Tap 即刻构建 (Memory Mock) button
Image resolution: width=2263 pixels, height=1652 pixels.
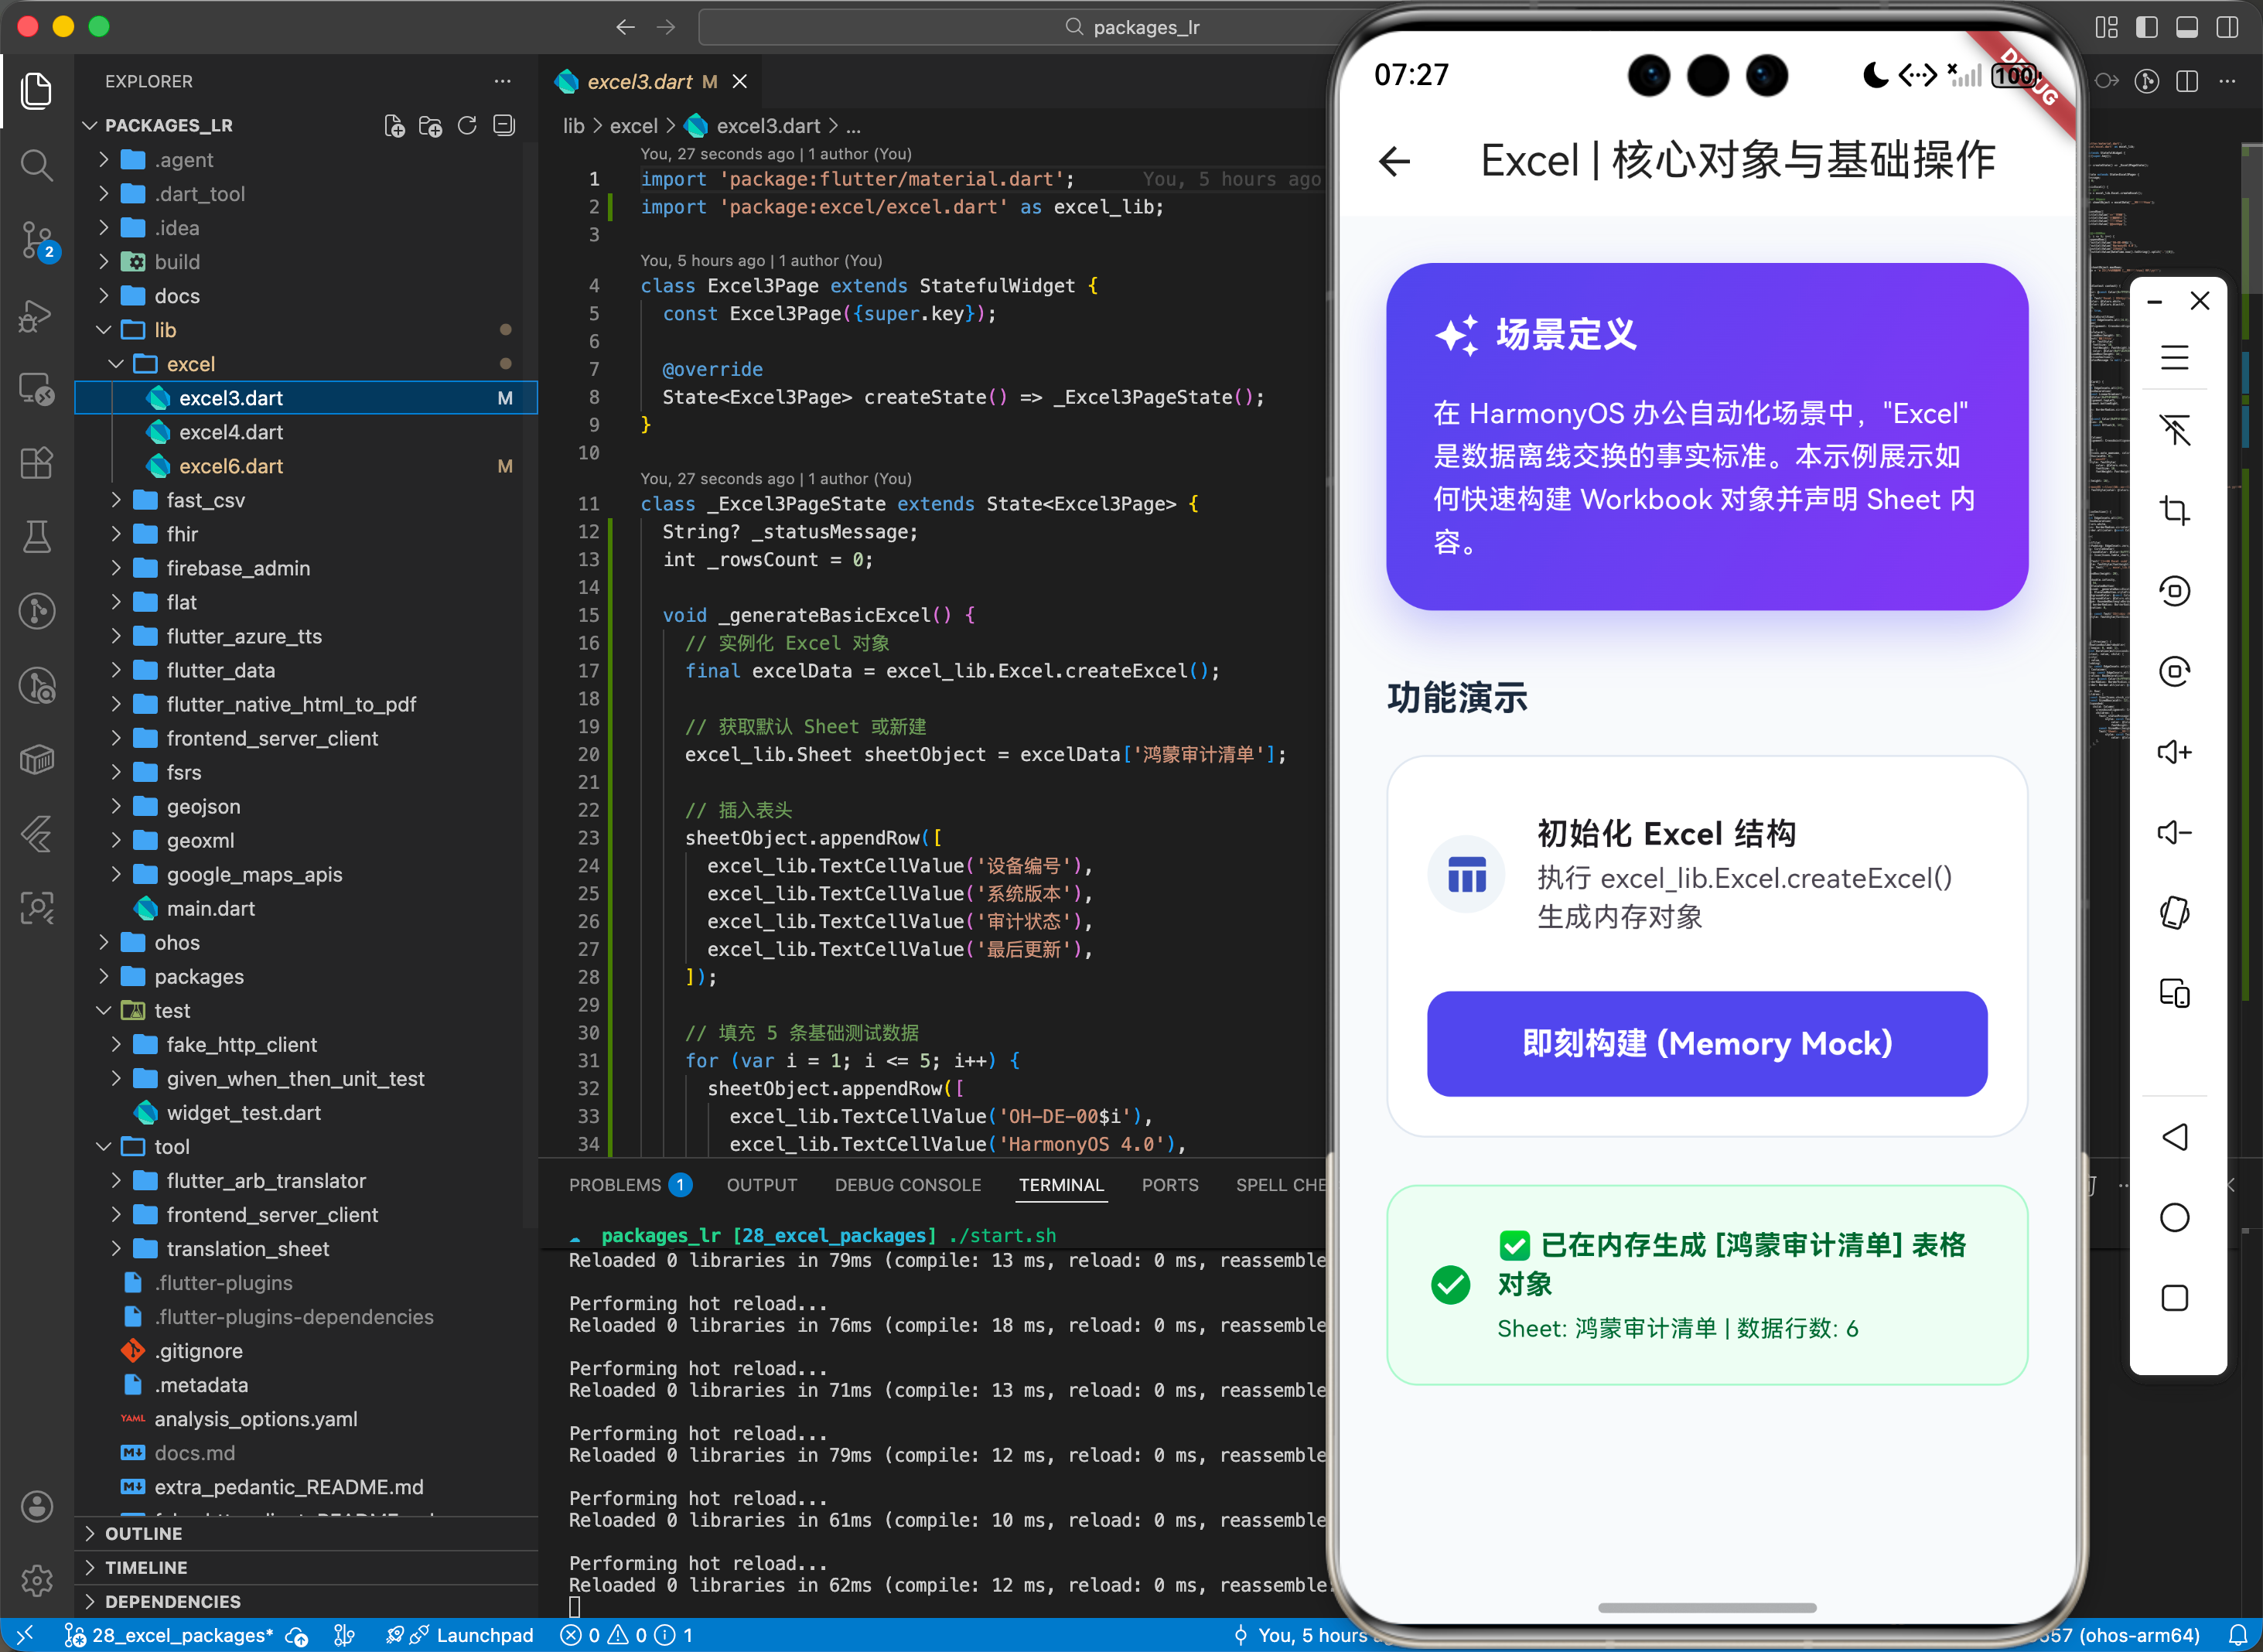tap(1706, 1044)
